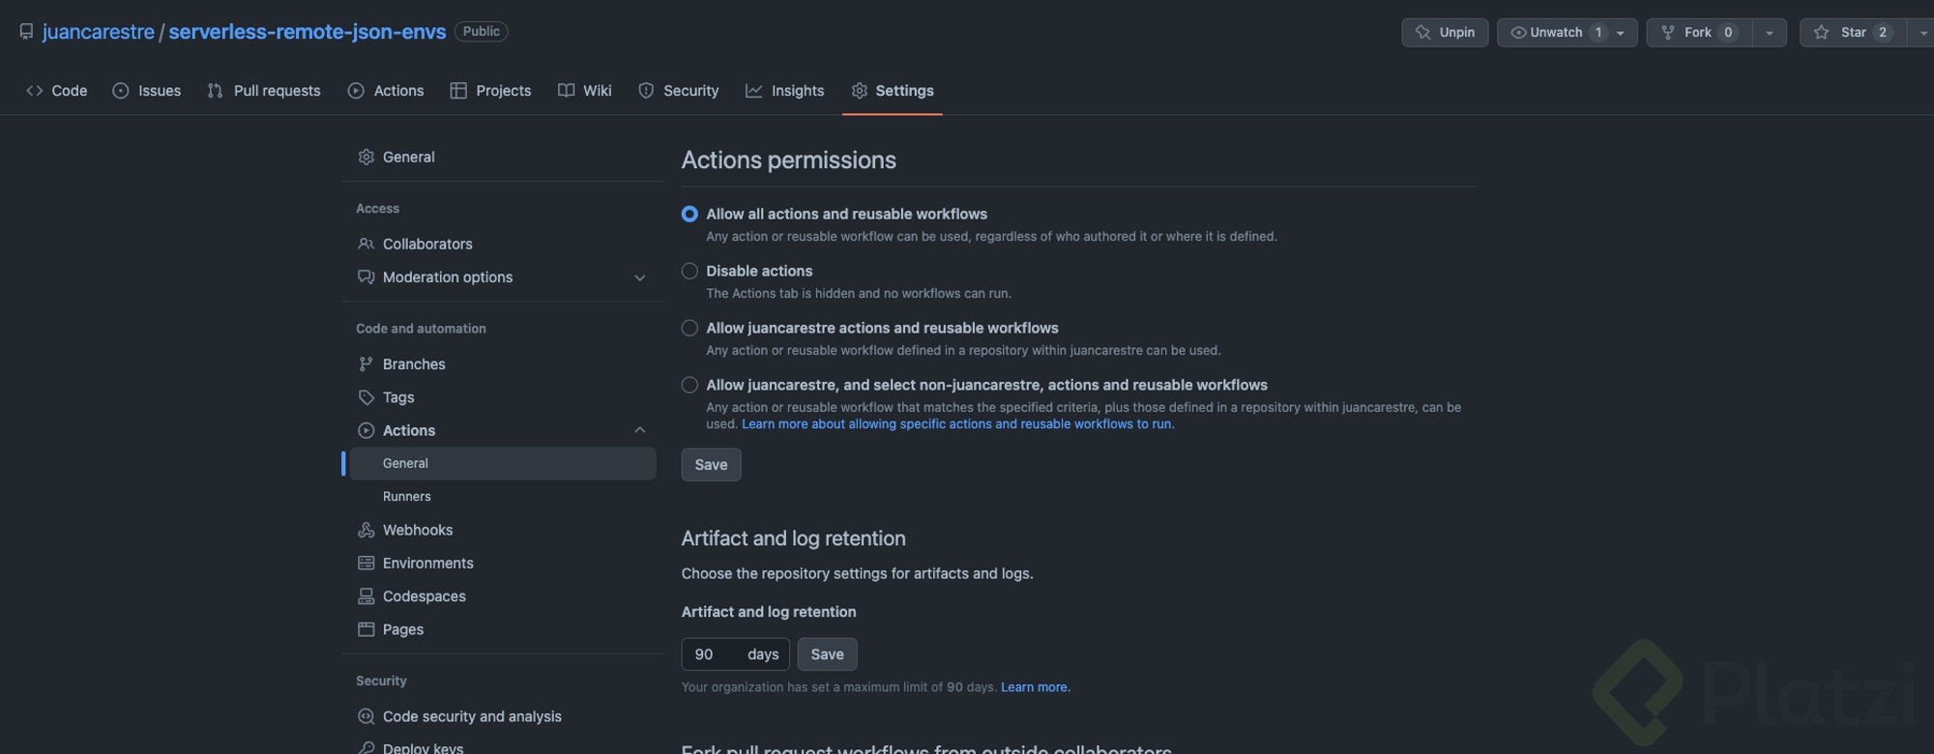Click the Actions play icon in top navigation
The image size is (1934, 754).
pyautogui.click(x=356, y=91)
